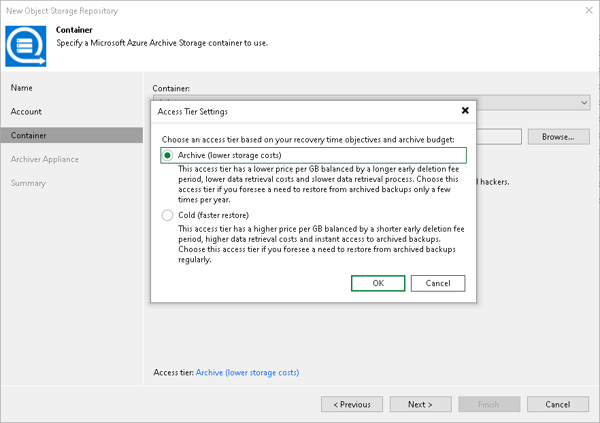Click the wizard's bottom Cancel button

(558, 404)
